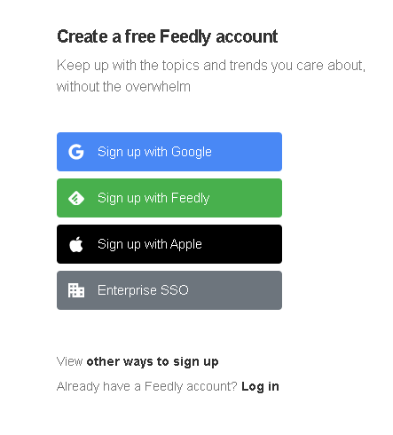
Task: Open the 'other ways to sign up' link
Action: (153, 362)
